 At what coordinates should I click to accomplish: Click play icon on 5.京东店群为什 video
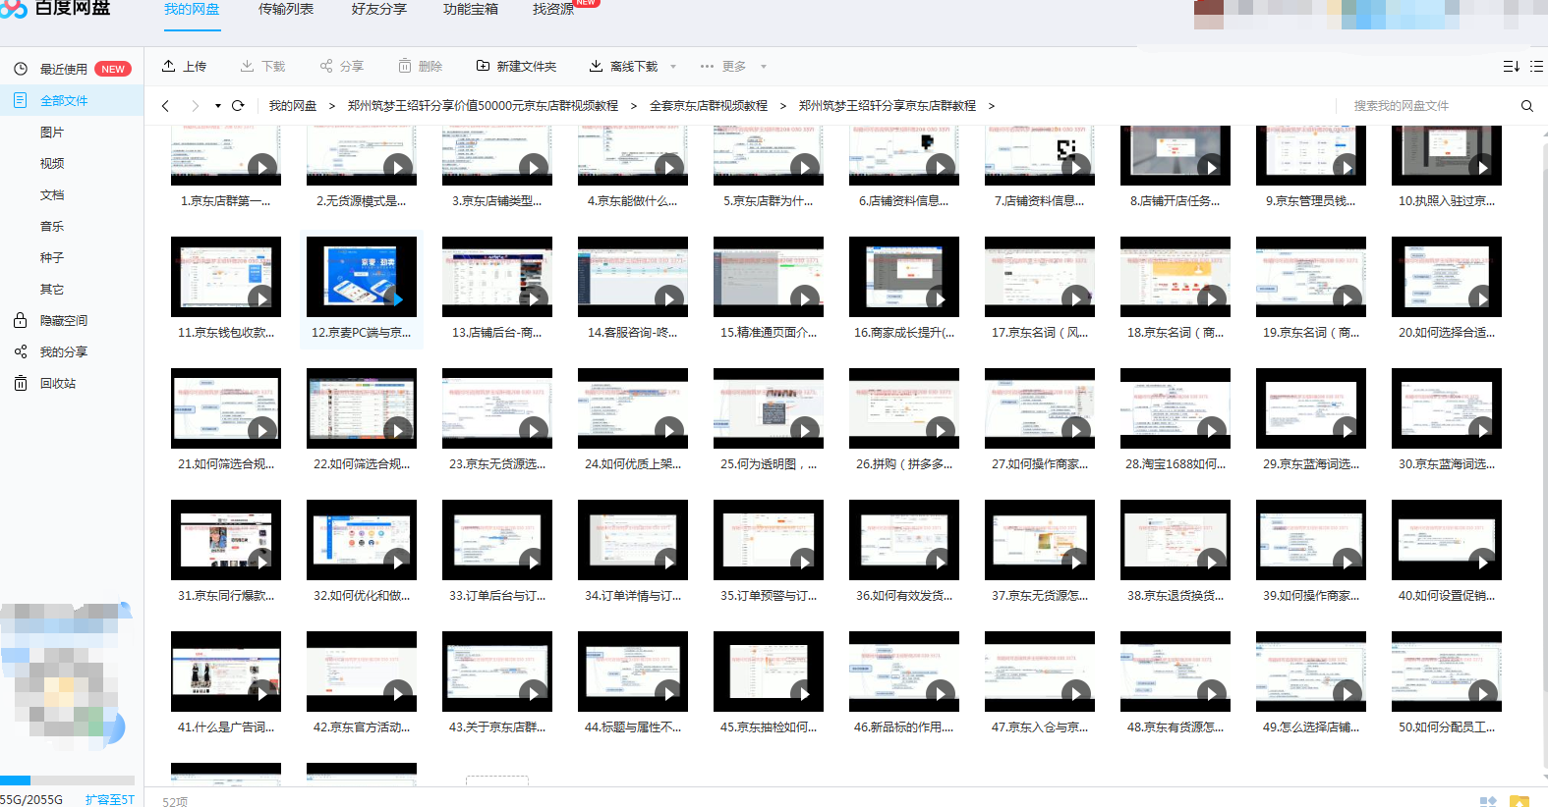[805, 168]
